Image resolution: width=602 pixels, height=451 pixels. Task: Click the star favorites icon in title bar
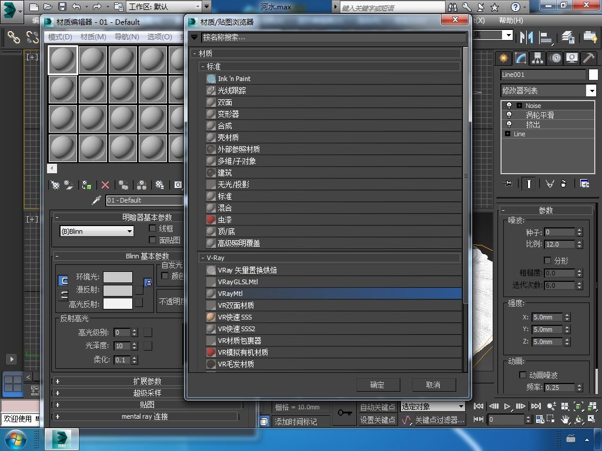[x=495, y=7]
